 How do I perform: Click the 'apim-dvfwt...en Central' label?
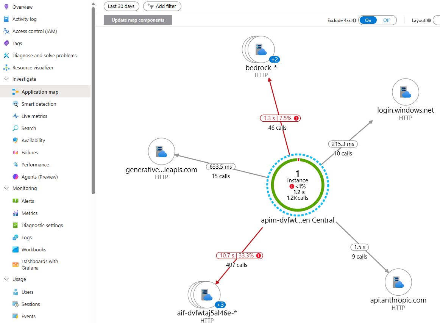pyautogui.click(x=298, y=220)
